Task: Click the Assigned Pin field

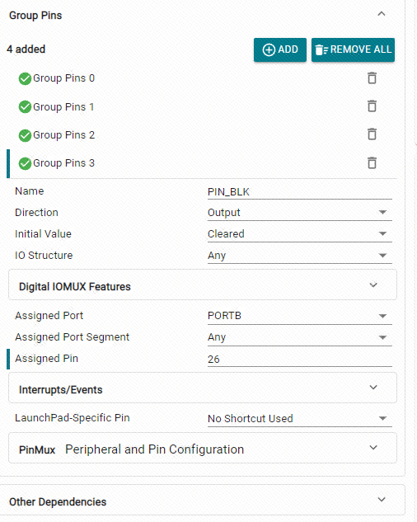Action: 299,360
